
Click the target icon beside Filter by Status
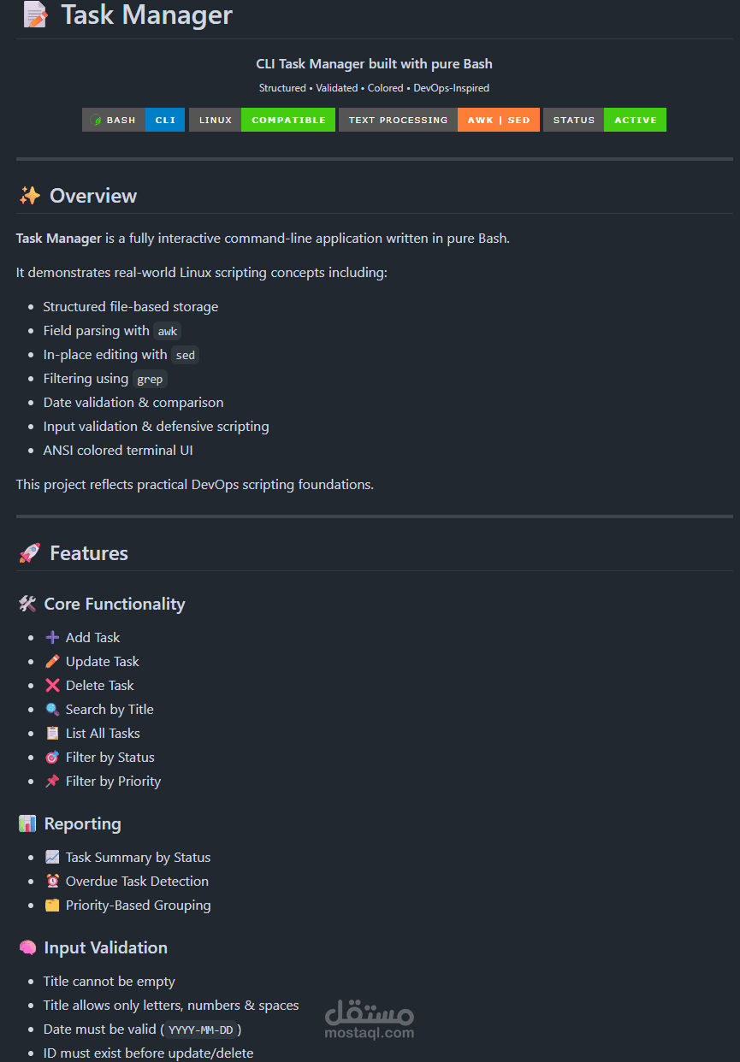click(x=52, y=757)
